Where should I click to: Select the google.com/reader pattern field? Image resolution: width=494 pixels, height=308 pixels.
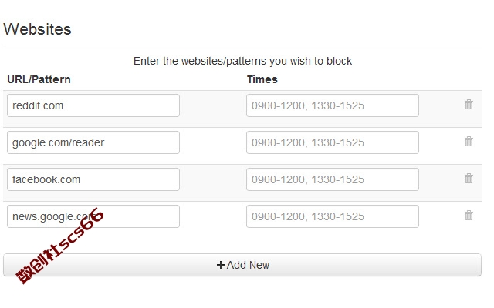coord(93,142)
